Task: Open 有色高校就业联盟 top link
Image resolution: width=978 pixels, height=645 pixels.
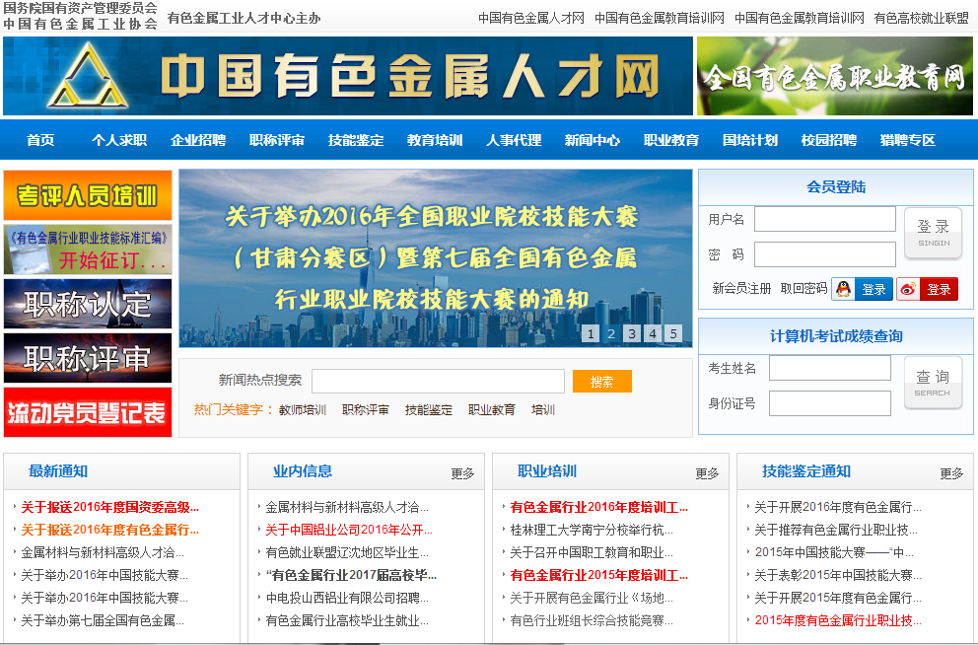Action: 921,18
